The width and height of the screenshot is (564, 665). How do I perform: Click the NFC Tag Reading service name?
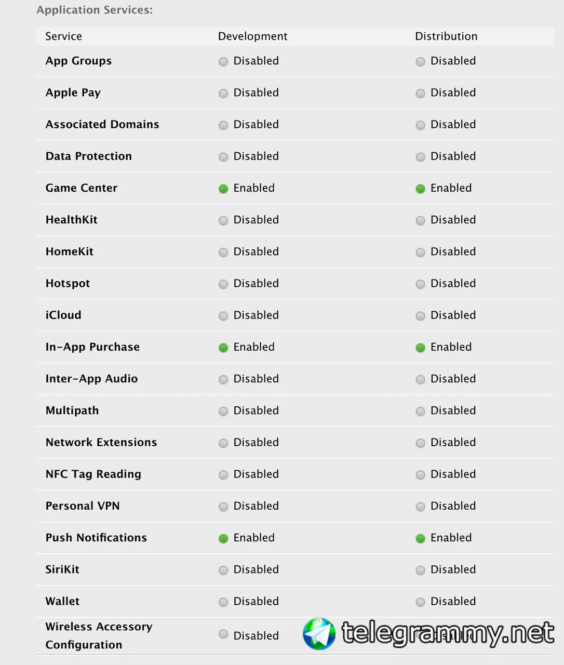coord(93,474)
